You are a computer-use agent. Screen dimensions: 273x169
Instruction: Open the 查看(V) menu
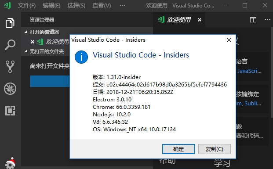(102, 6)
